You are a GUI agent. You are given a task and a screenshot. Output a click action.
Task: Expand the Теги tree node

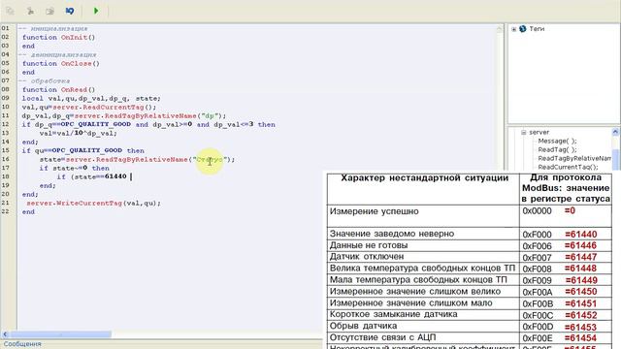click(513, 29)
